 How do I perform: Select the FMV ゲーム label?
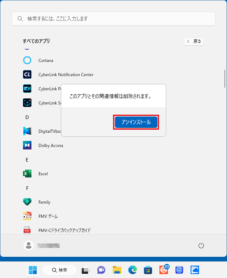coord(48,216)
